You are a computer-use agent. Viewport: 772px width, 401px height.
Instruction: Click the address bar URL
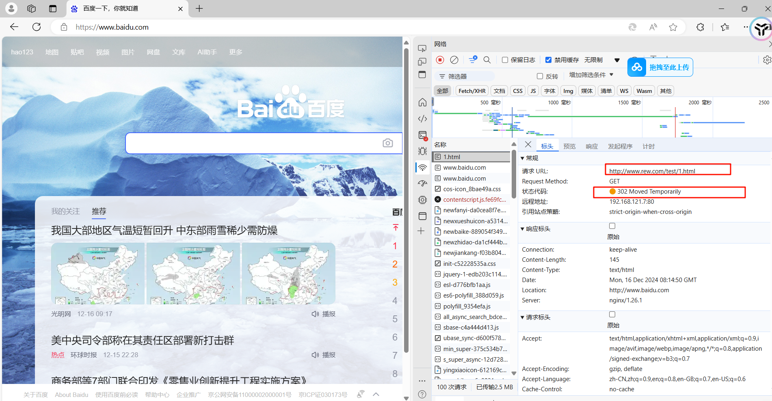112,27
